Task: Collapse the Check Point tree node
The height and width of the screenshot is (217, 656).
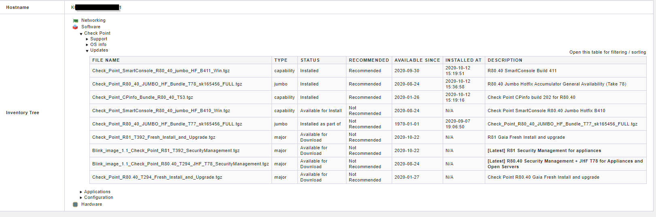Action: pyautogui.click(x=81, y=34)
